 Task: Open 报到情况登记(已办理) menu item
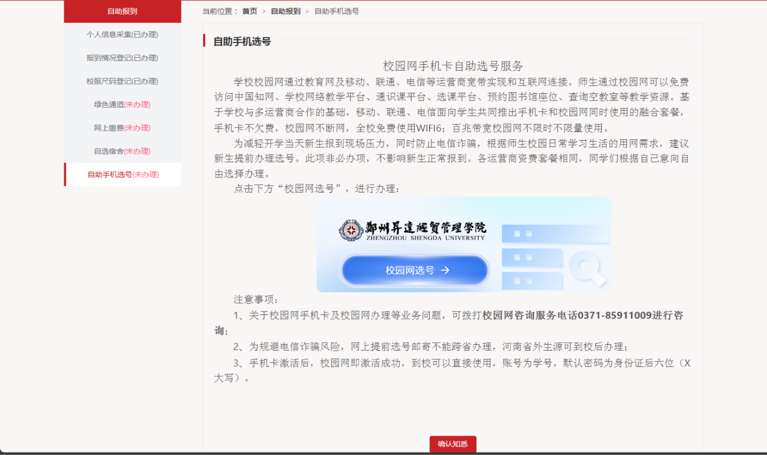123,58
